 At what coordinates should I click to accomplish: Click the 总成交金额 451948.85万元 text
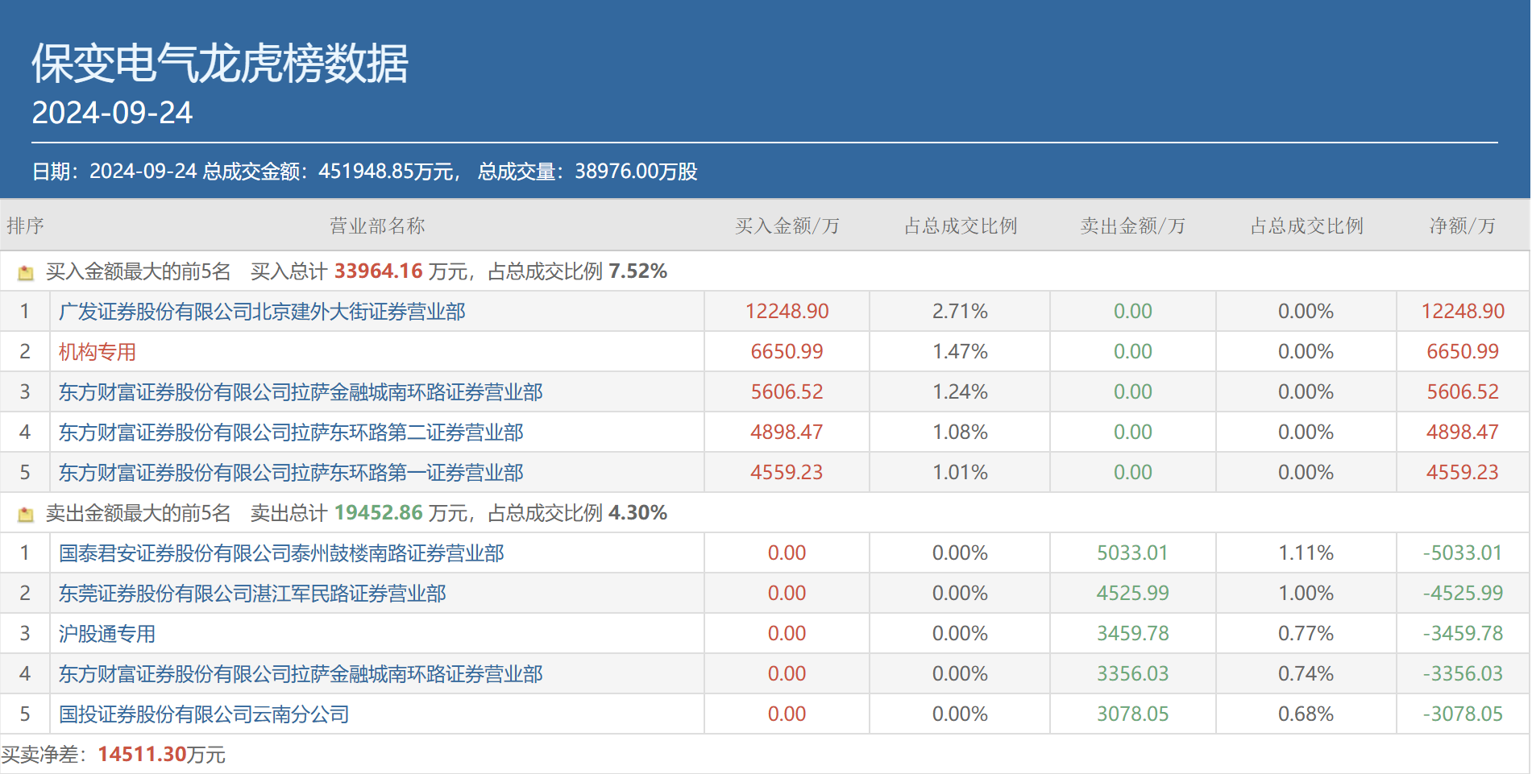tap(331, 172)
